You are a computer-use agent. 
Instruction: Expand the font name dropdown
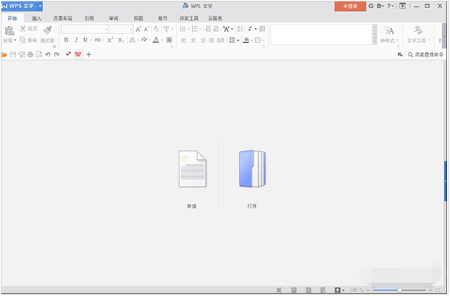pos(107,29)
